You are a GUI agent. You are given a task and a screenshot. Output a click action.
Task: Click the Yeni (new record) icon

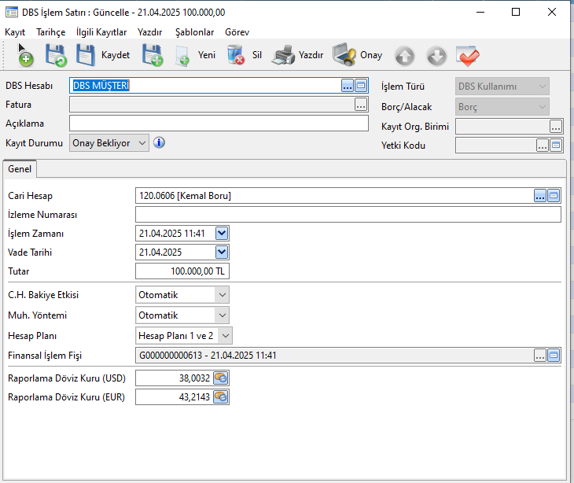point(182,55)
